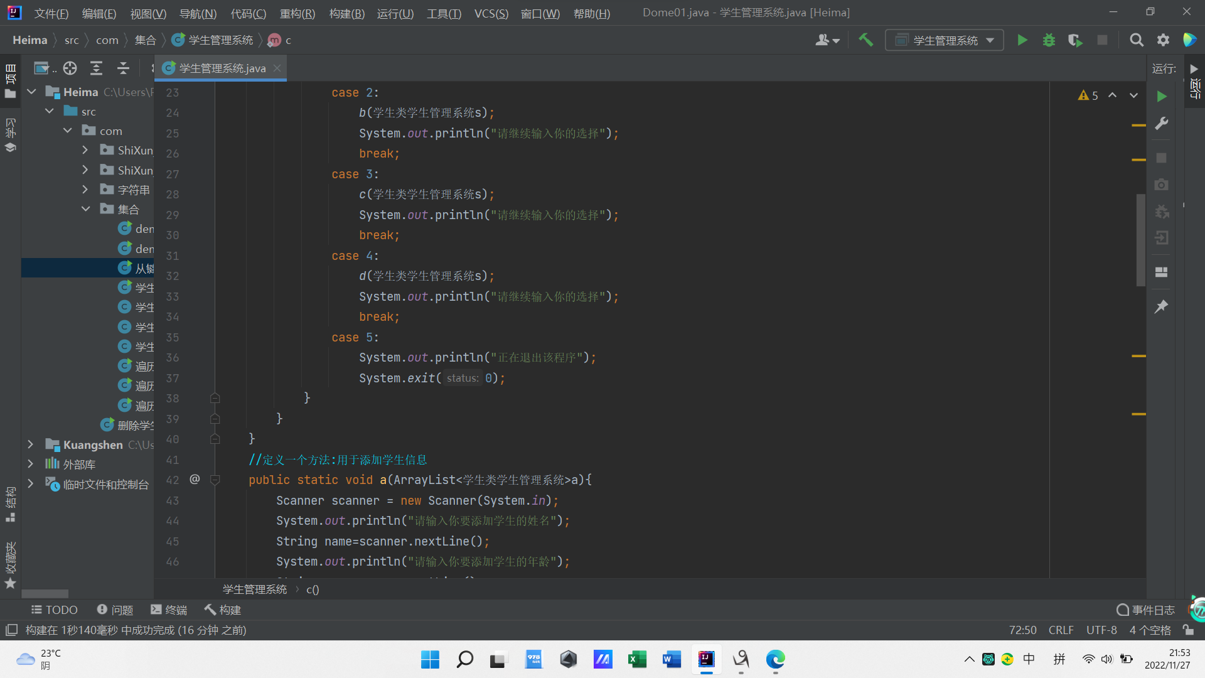The height and width of the screenshot is (678, 1205).
Task: Toggle read-only lock icon in status bar
Action: [x=1187, y=630]
